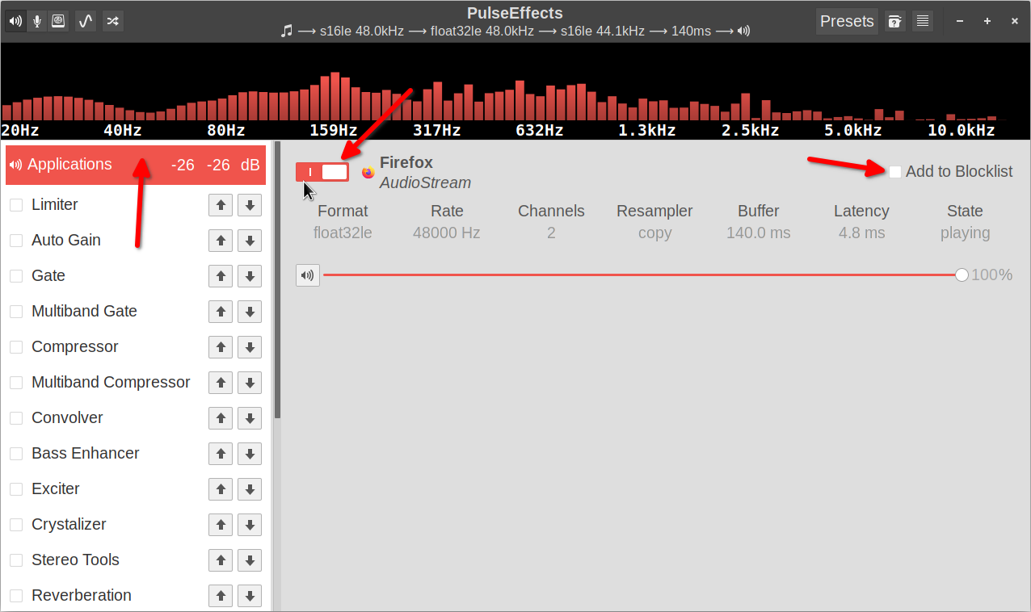
Task: Open the PulseAudio settings view icon
Action: coord(58,21)
